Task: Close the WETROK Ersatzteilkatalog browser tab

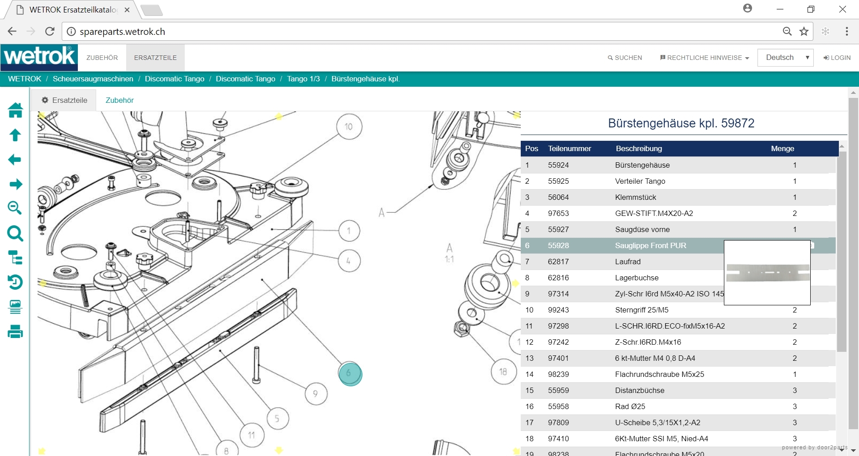Action: [127, 10]
